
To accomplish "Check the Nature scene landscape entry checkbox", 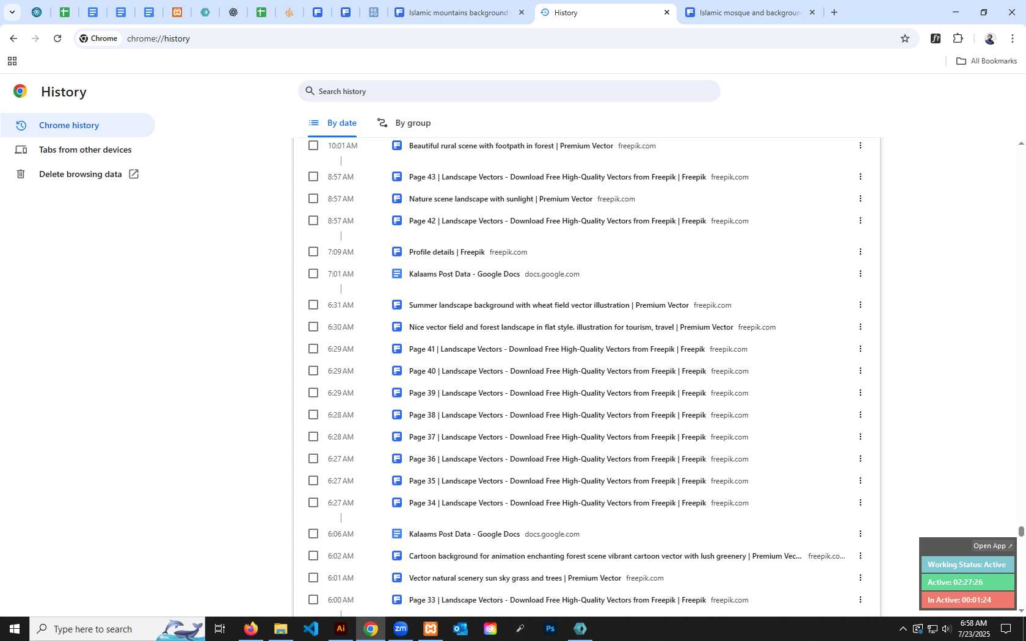I will click(313, 198).
